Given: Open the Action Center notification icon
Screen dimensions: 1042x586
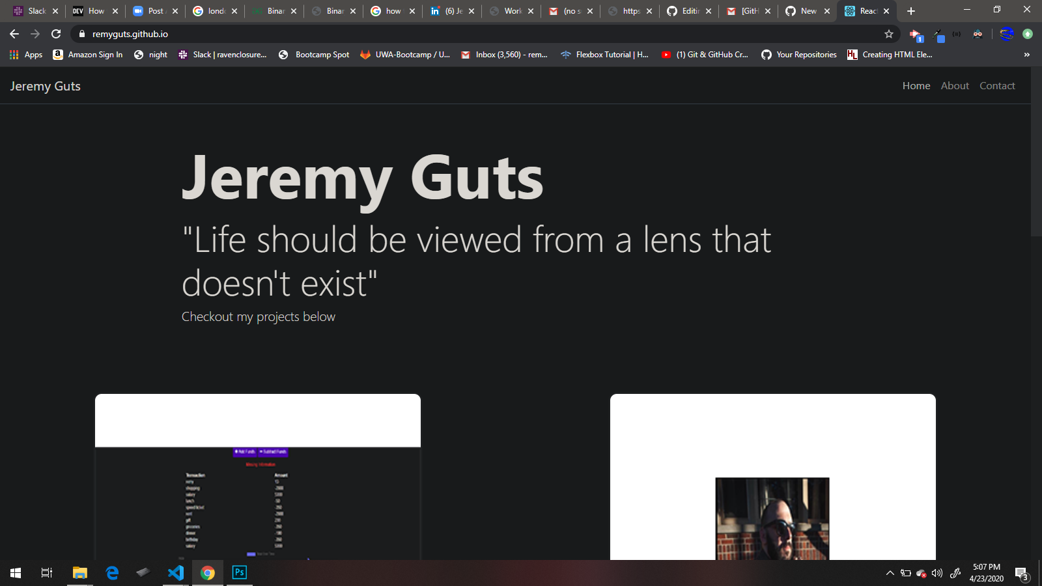Looking at the screenshot, I should pos(1019,574).
